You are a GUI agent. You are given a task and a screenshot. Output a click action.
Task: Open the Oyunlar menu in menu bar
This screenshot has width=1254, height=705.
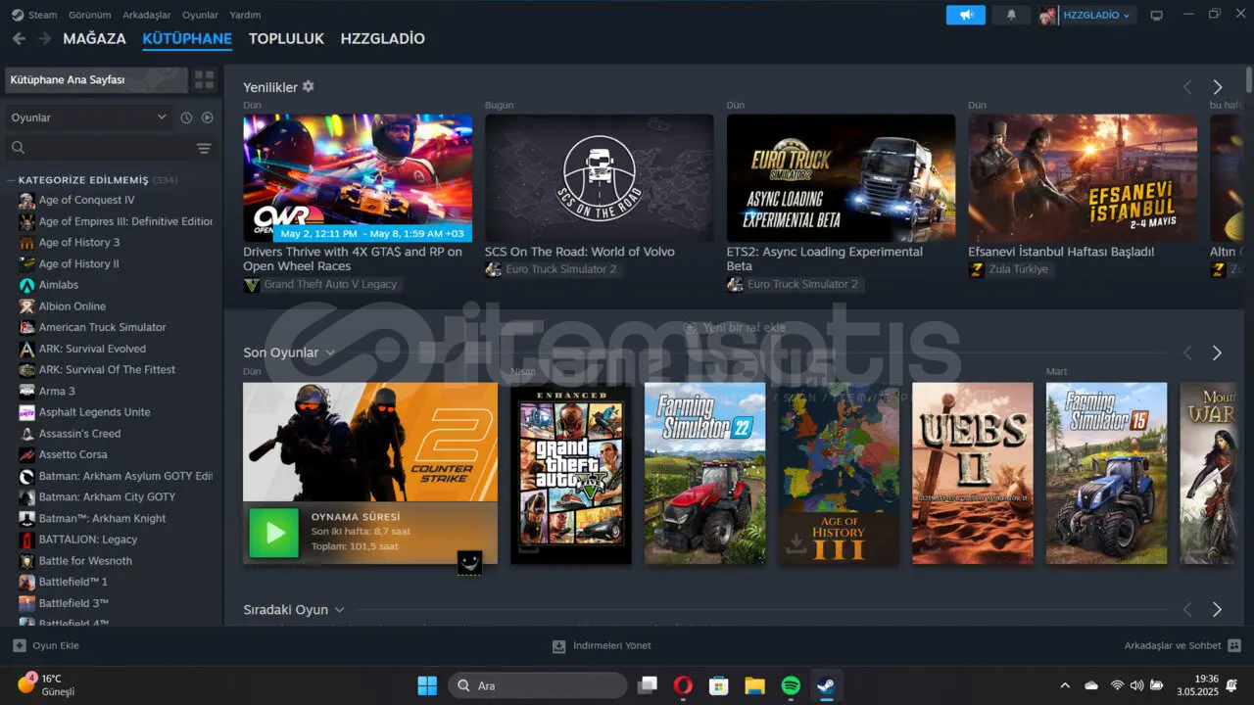point(201,15)
